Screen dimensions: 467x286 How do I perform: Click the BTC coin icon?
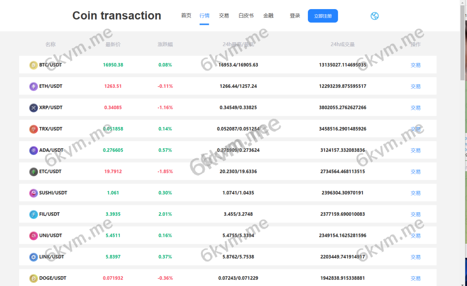point(33,65)
